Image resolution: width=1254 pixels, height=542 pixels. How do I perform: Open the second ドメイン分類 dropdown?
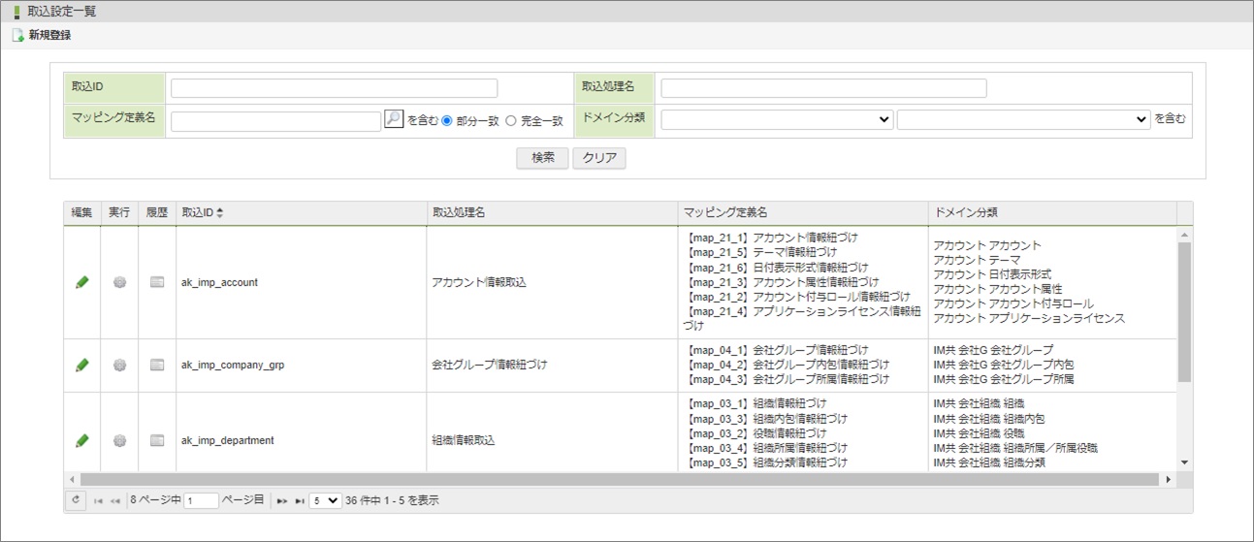(1023, 119)
